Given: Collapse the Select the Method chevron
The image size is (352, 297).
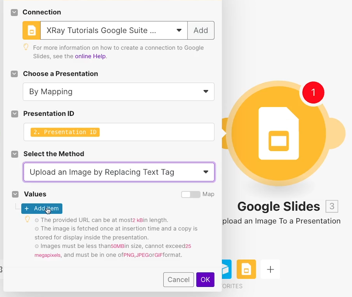Looking at the screenshot, I should click(15, 154).
